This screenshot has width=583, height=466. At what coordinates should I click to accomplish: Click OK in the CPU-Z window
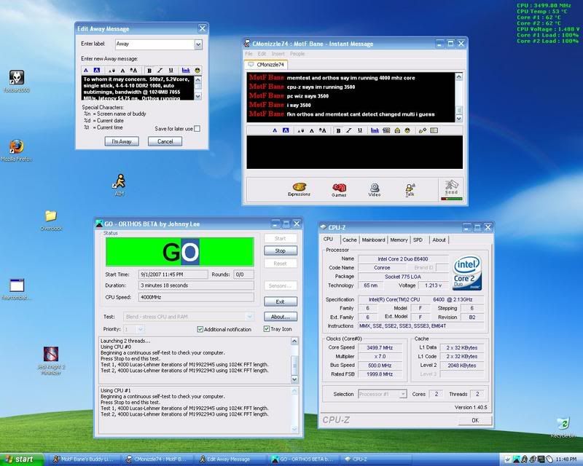[475, 420]
